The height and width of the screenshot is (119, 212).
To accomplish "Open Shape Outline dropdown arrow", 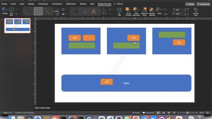I will (x=66, y=9).
